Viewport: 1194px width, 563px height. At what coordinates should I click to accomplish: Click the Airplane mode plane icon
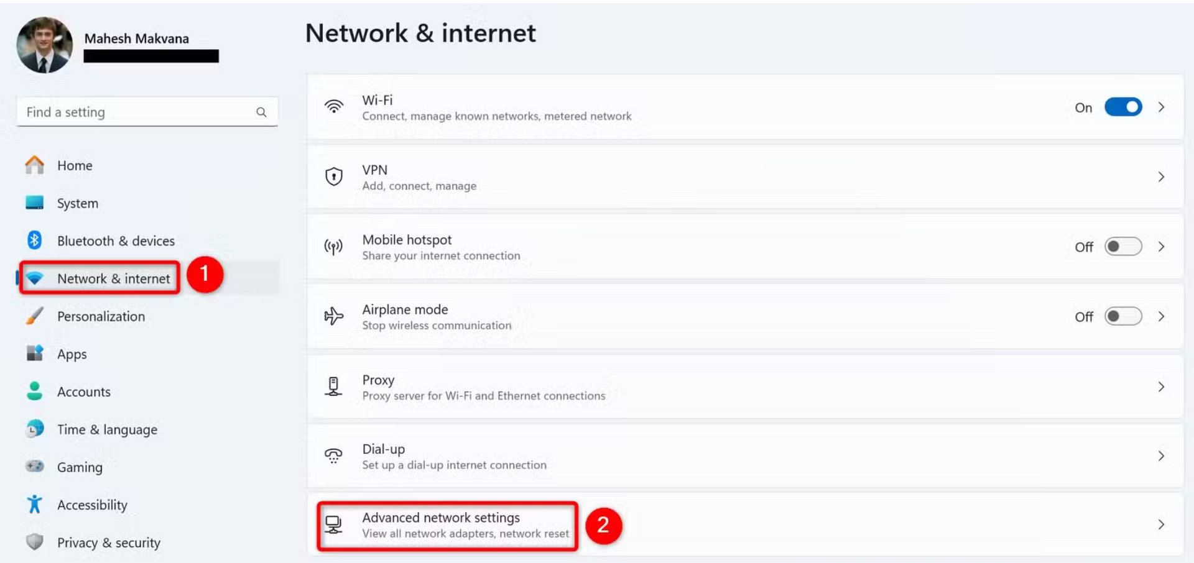334,316
